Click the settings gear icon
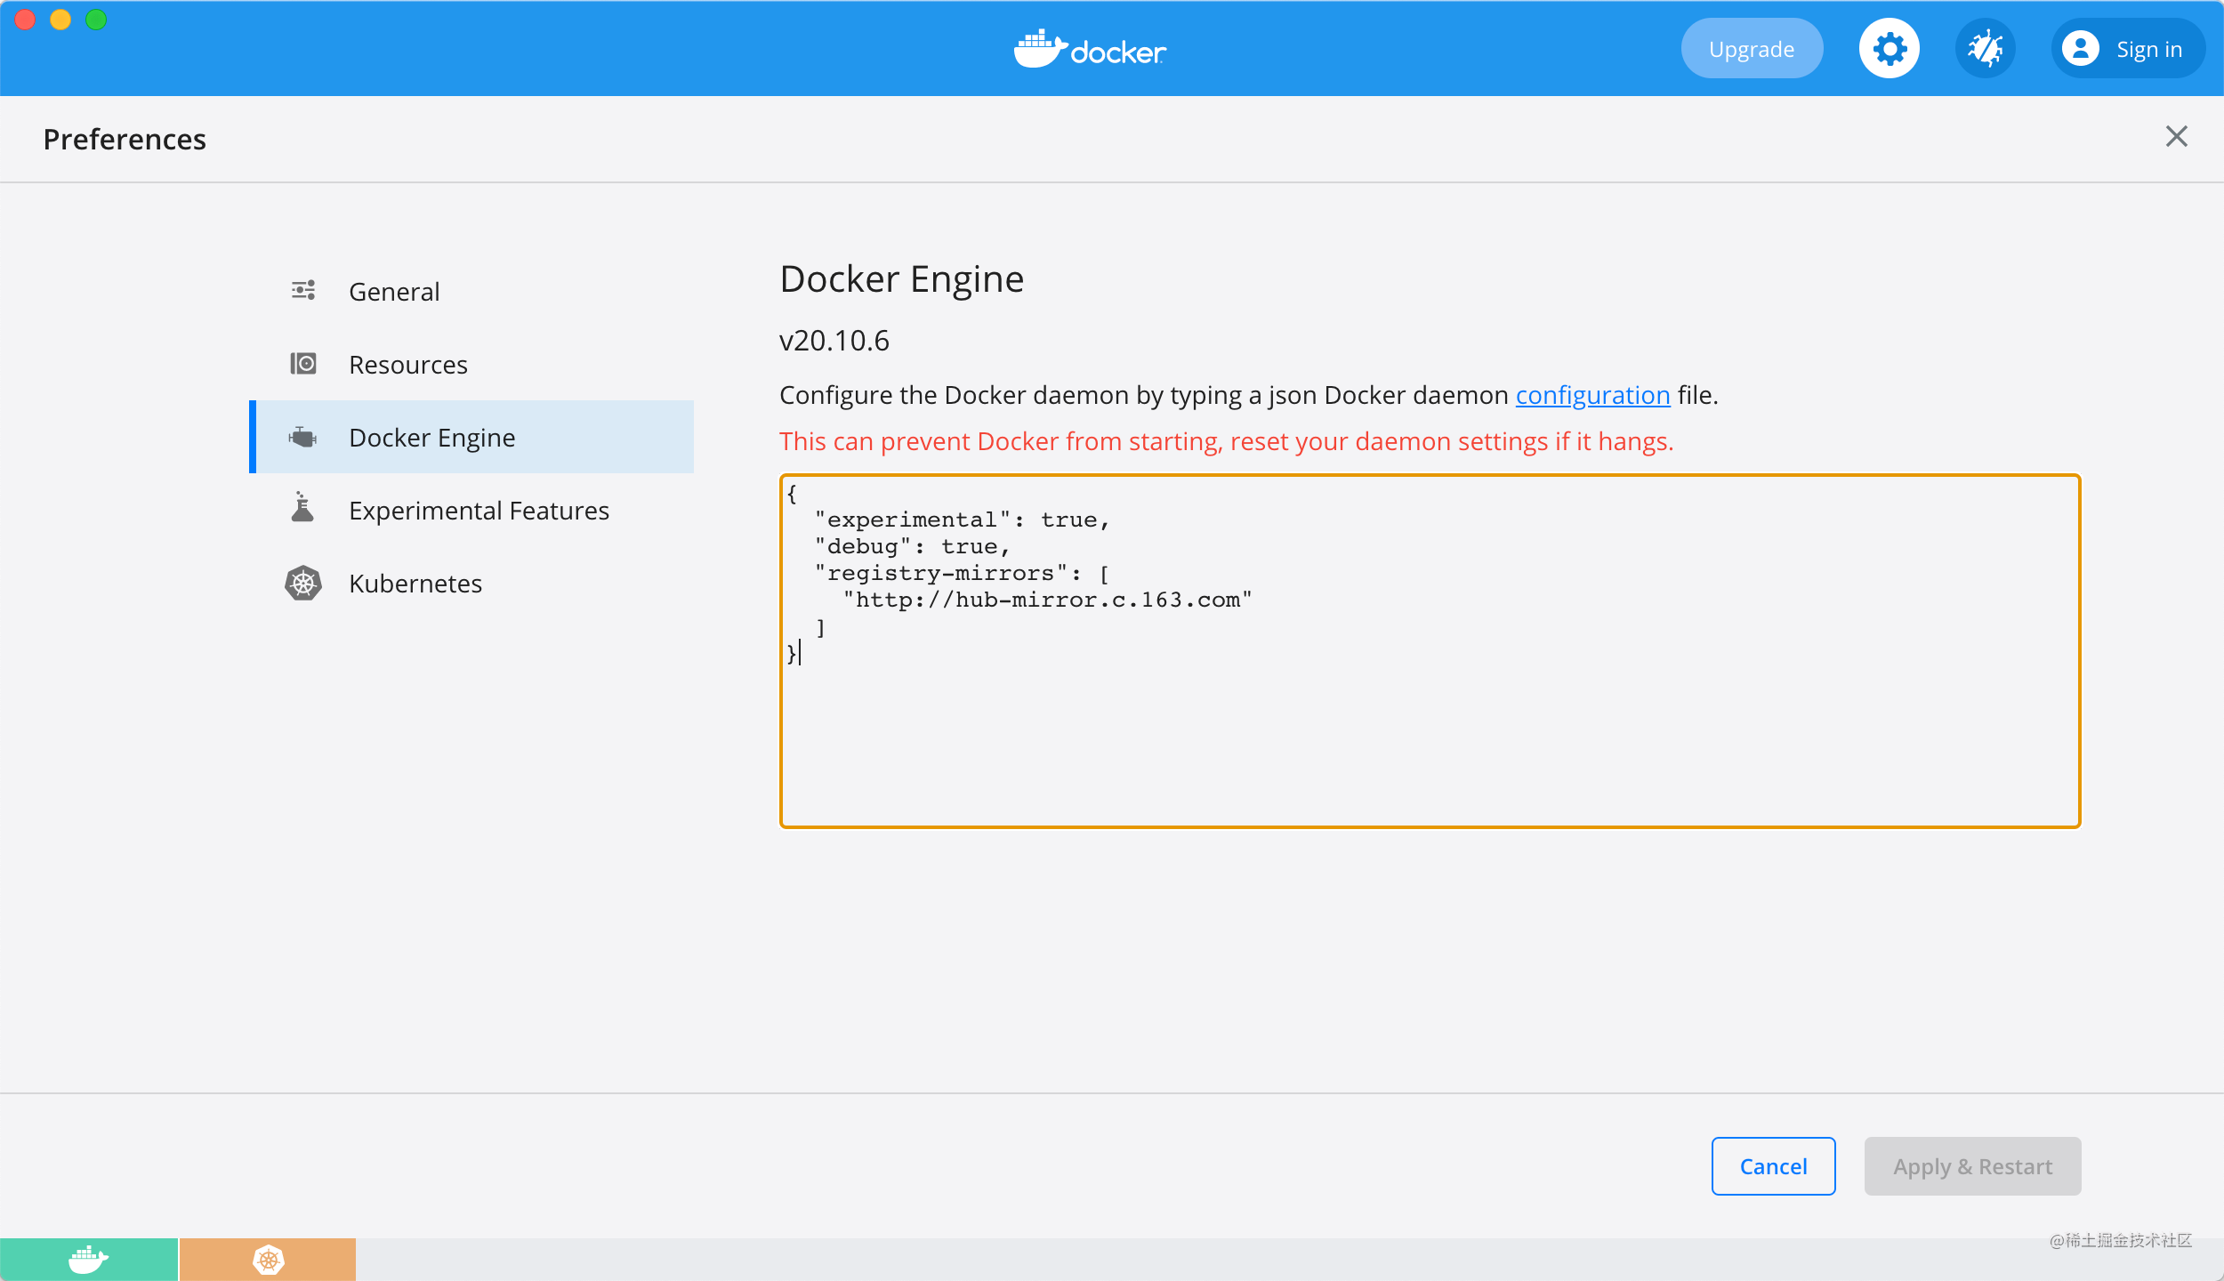2224x1281 pixels. (x=1889, y=49)
